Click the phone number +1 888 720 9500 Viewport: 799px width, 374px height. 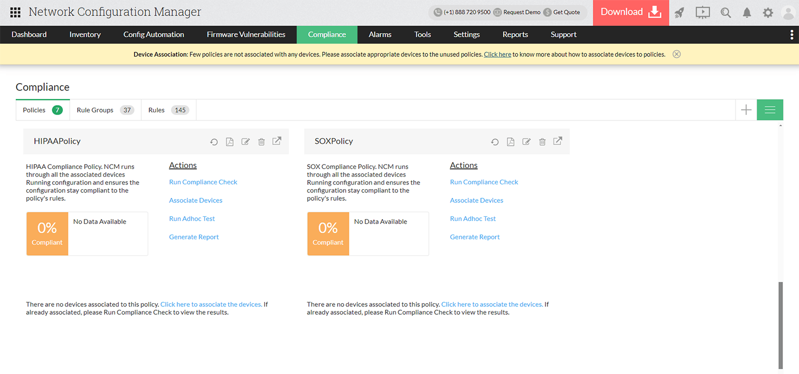pos(462,12)
